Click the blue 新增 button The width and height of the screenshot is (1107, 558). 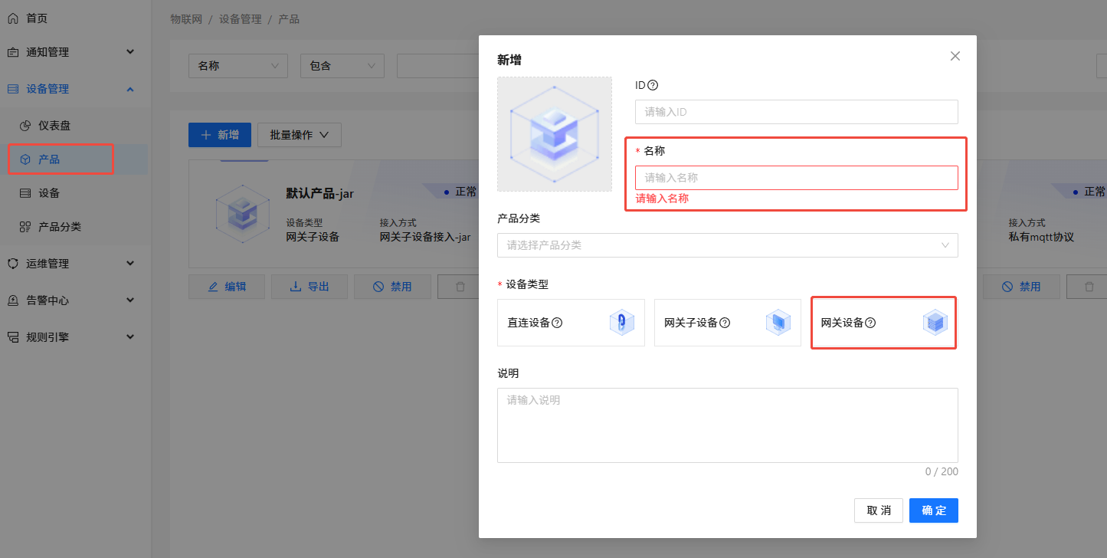[220, 135]
